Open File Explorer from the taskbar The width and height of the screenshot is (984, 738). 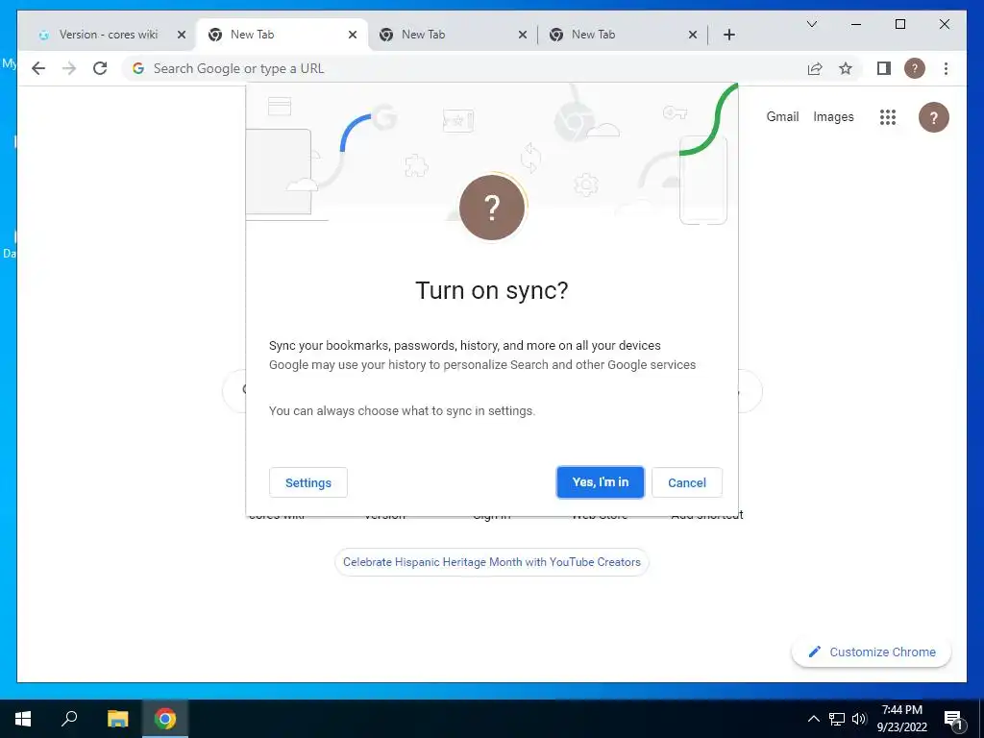coord(117,719)
